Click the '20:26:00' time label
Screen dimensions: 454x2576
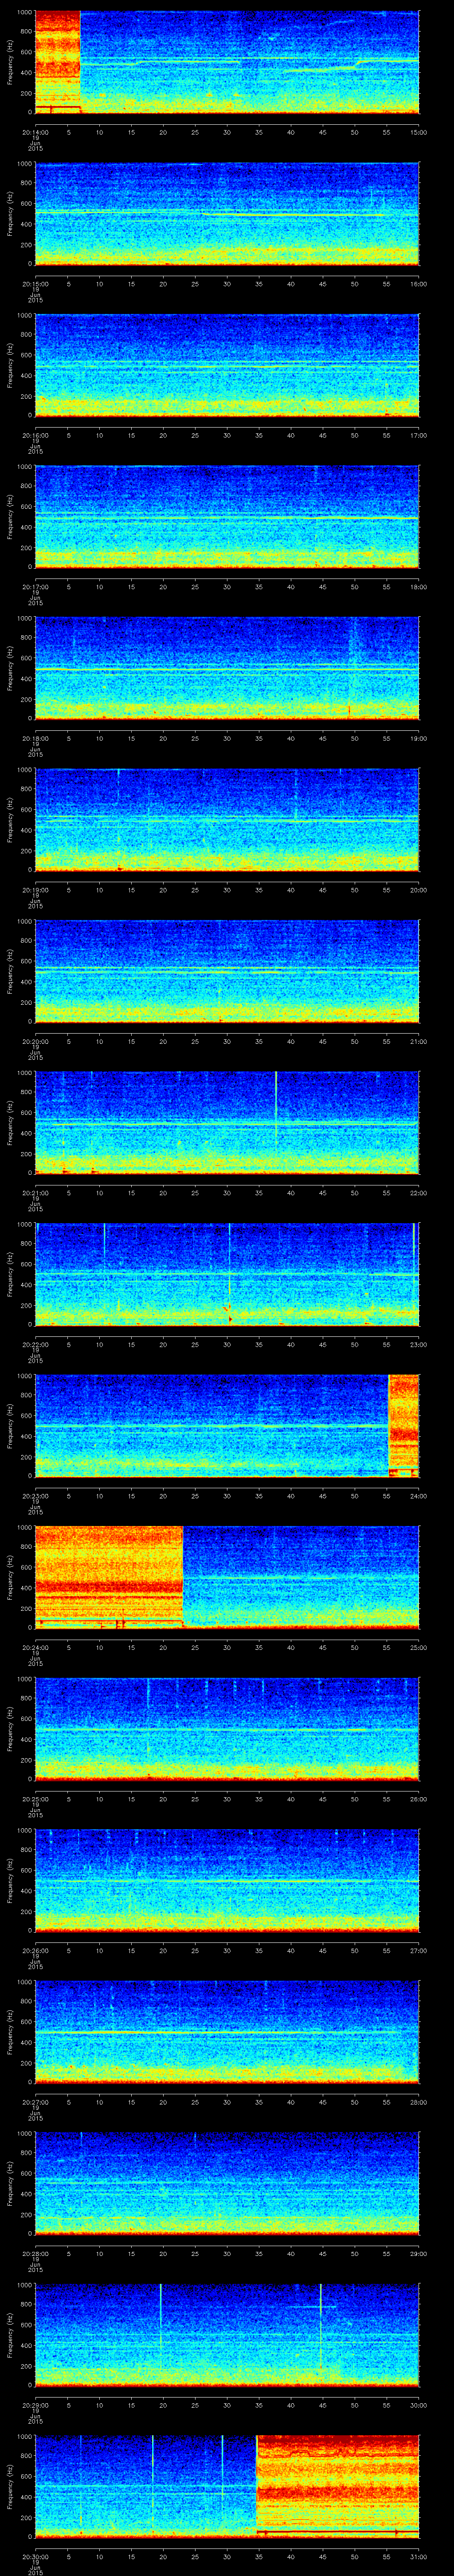click(35, 1951)
